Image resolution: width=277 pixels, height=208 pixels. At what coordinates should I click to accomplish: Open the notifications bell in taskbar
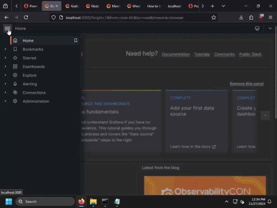[269, 201]
